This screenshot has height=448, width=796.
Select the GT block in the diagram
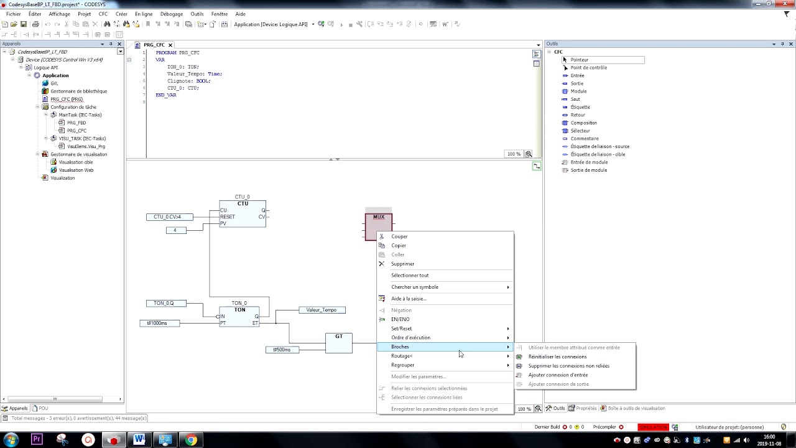pos(339,343)
